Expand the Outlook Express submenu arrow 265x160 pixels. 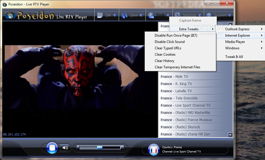[262, 29]
